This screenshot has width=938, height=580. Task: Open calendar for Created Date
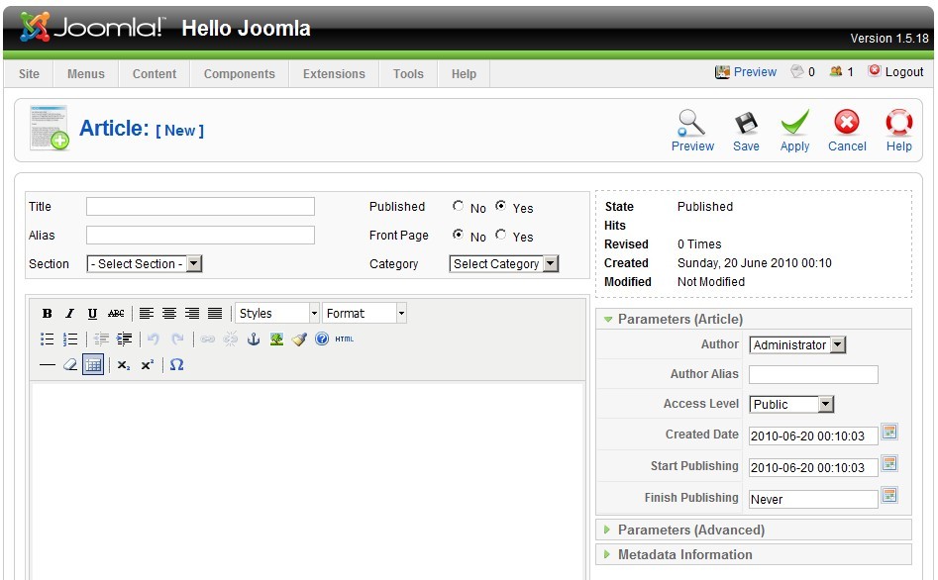pos(889,432)
